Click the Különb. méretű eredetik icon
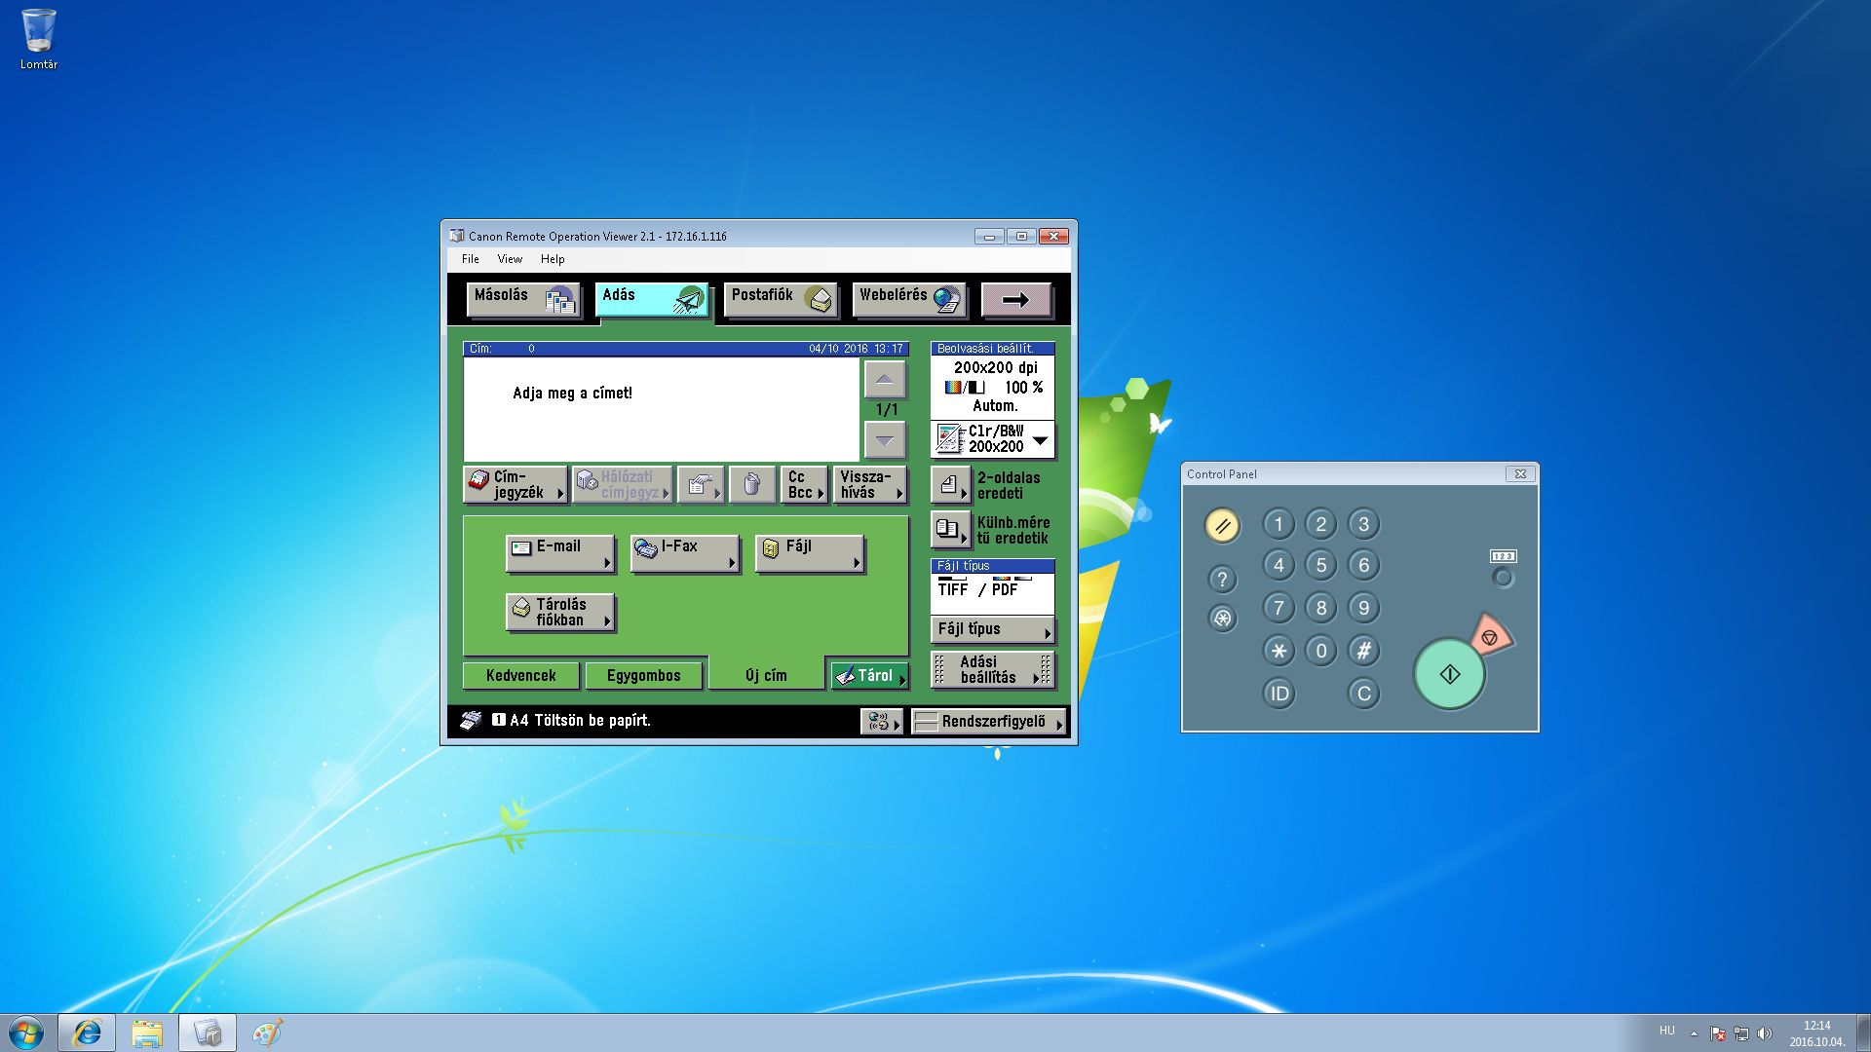Screen dimensions: 1871x1052 [950, 530]
